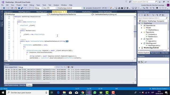Viewport: 170px width, 95px height.
Task: Click the Undo arrow in the toolbar
Action: click(25, 8)
